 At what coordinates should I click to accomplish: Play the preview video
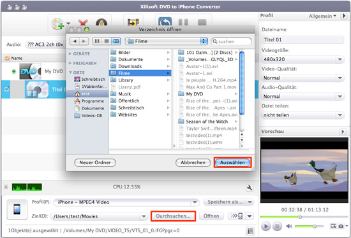point(265,226)
